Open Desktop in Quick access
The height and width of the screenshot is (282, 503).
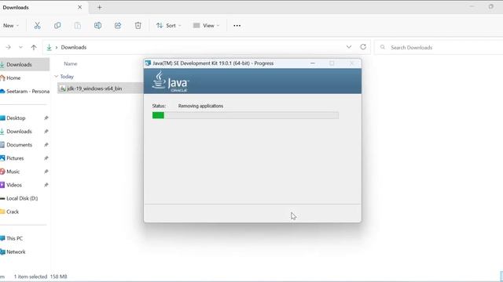pyautogui.click(x=16, y=118)
